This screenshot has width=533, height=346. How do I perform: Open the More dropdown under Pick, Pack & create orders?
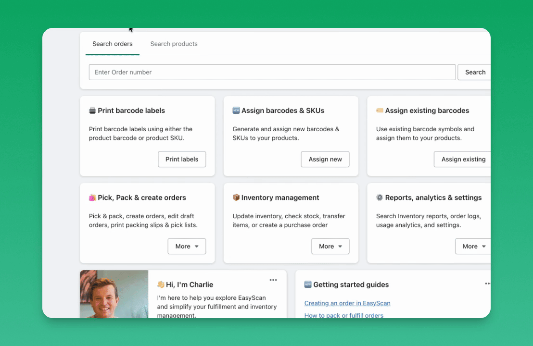tap(187, 246)
